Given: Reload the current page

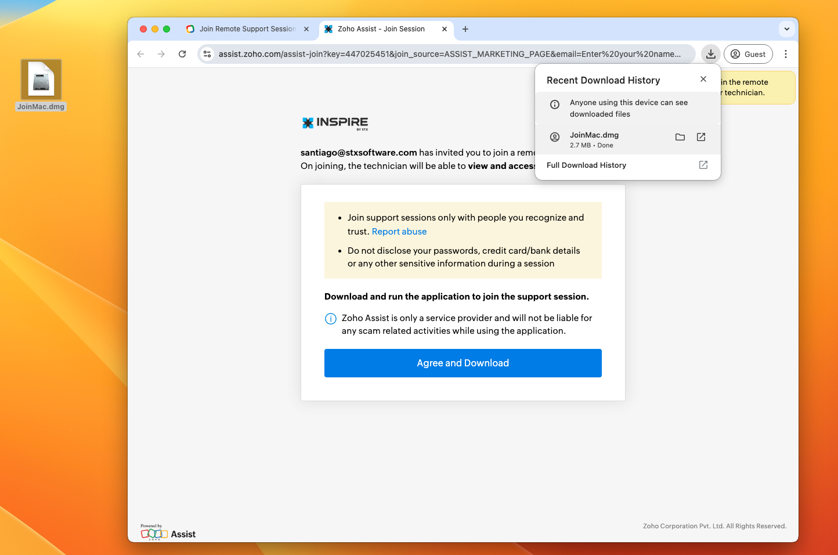Looking at the screenshot, I should (x=182, y=54).
